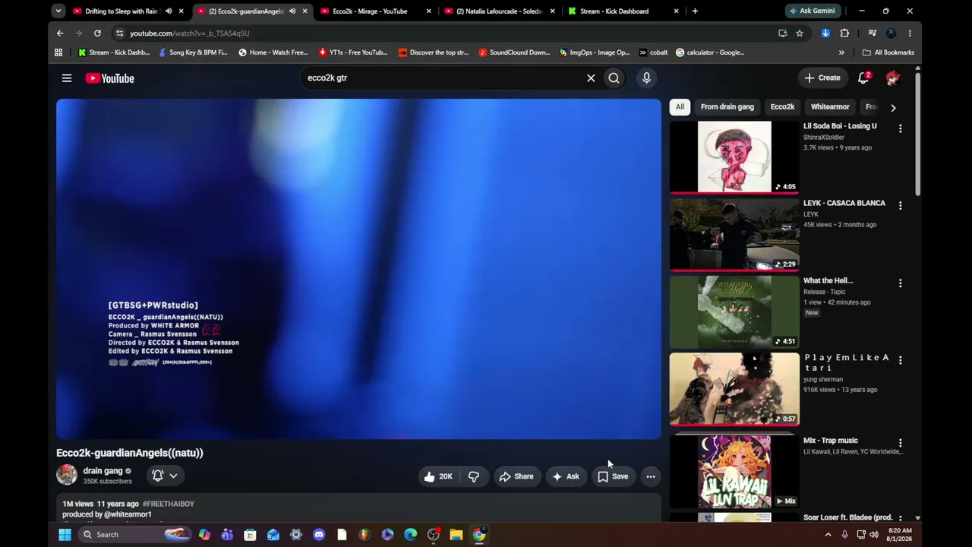Open Discord from the taskbar
Viewport: 972px width, 547px height.
319,535
